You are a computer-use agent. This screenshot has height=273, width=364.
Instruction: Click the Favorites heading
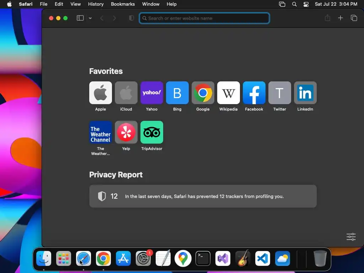point(106,71)
